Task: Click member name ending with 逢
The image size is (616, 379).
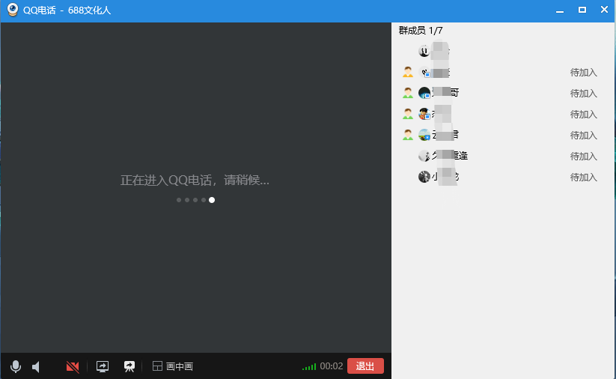Action: [450, 156]
